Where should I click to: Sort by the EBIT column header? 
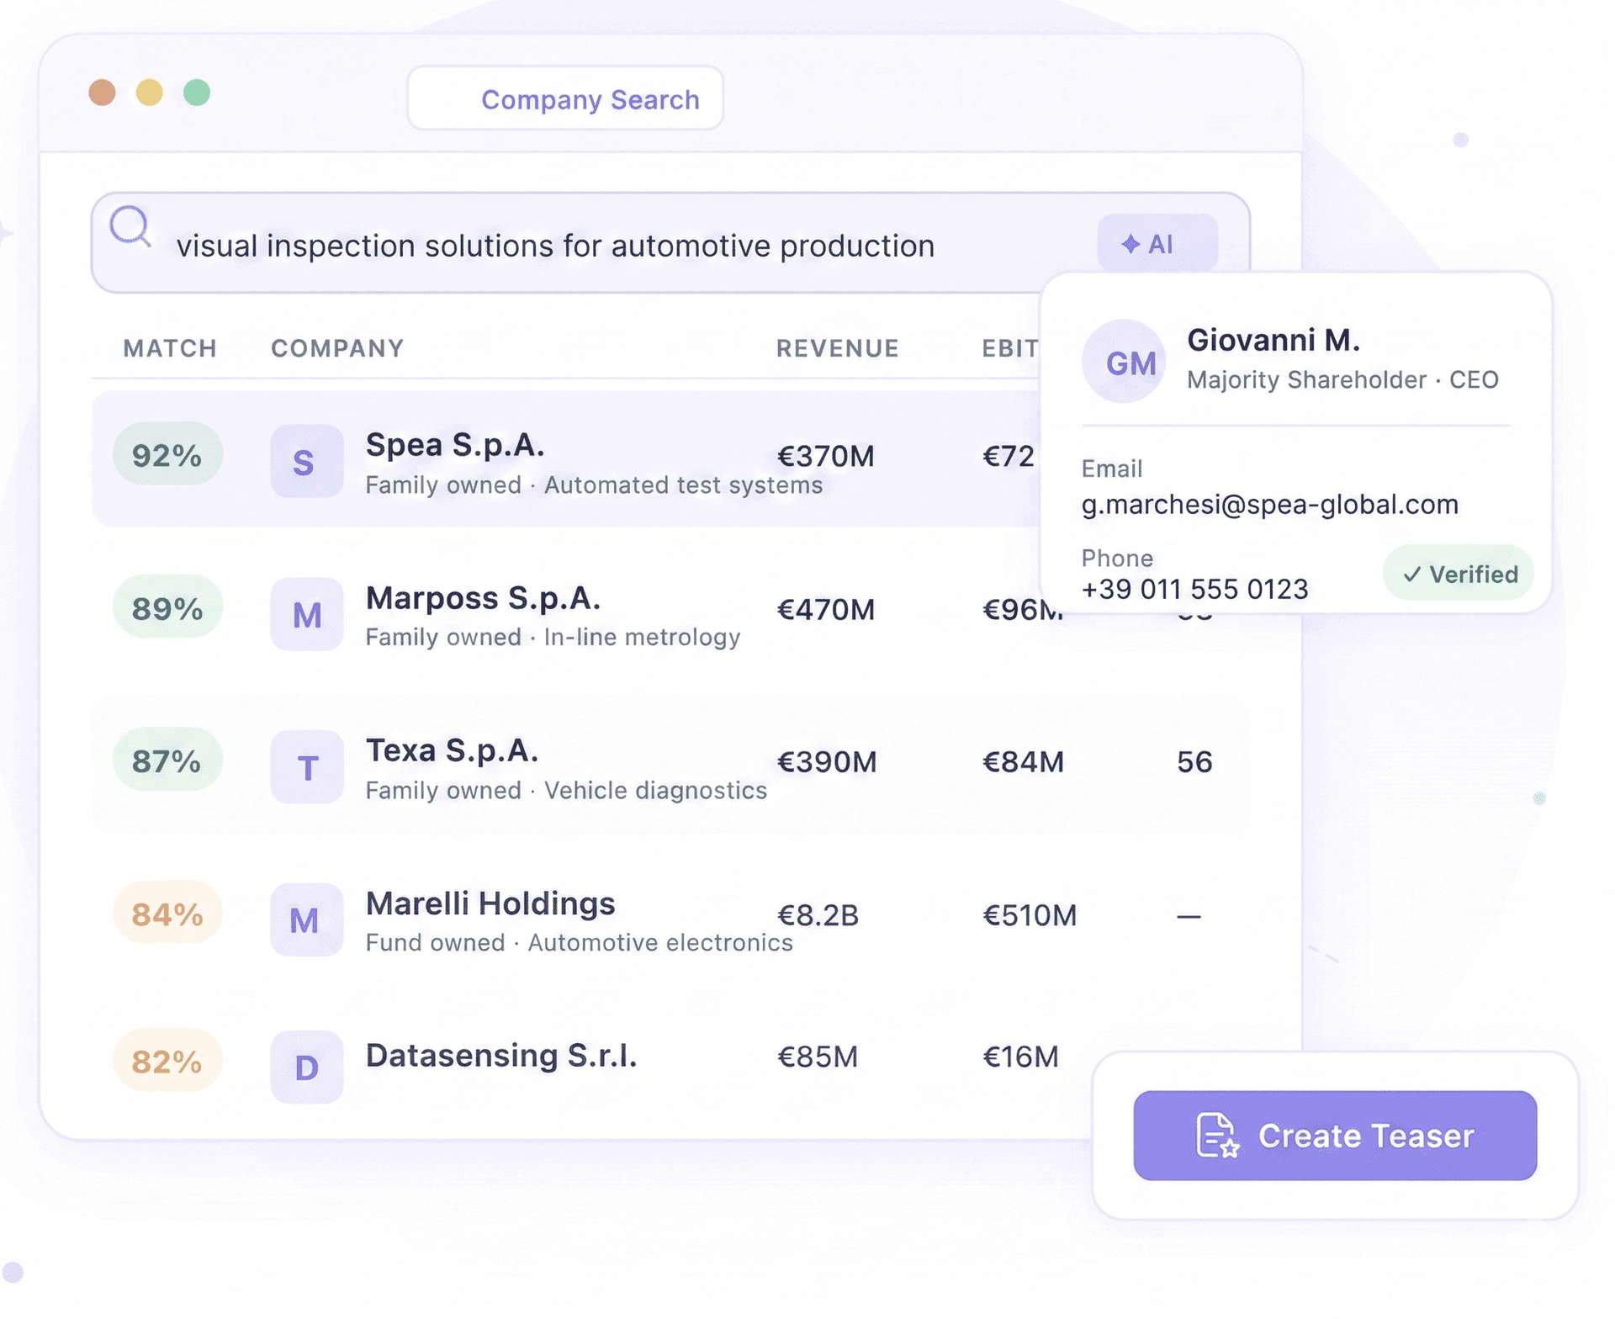(1010, 348)
